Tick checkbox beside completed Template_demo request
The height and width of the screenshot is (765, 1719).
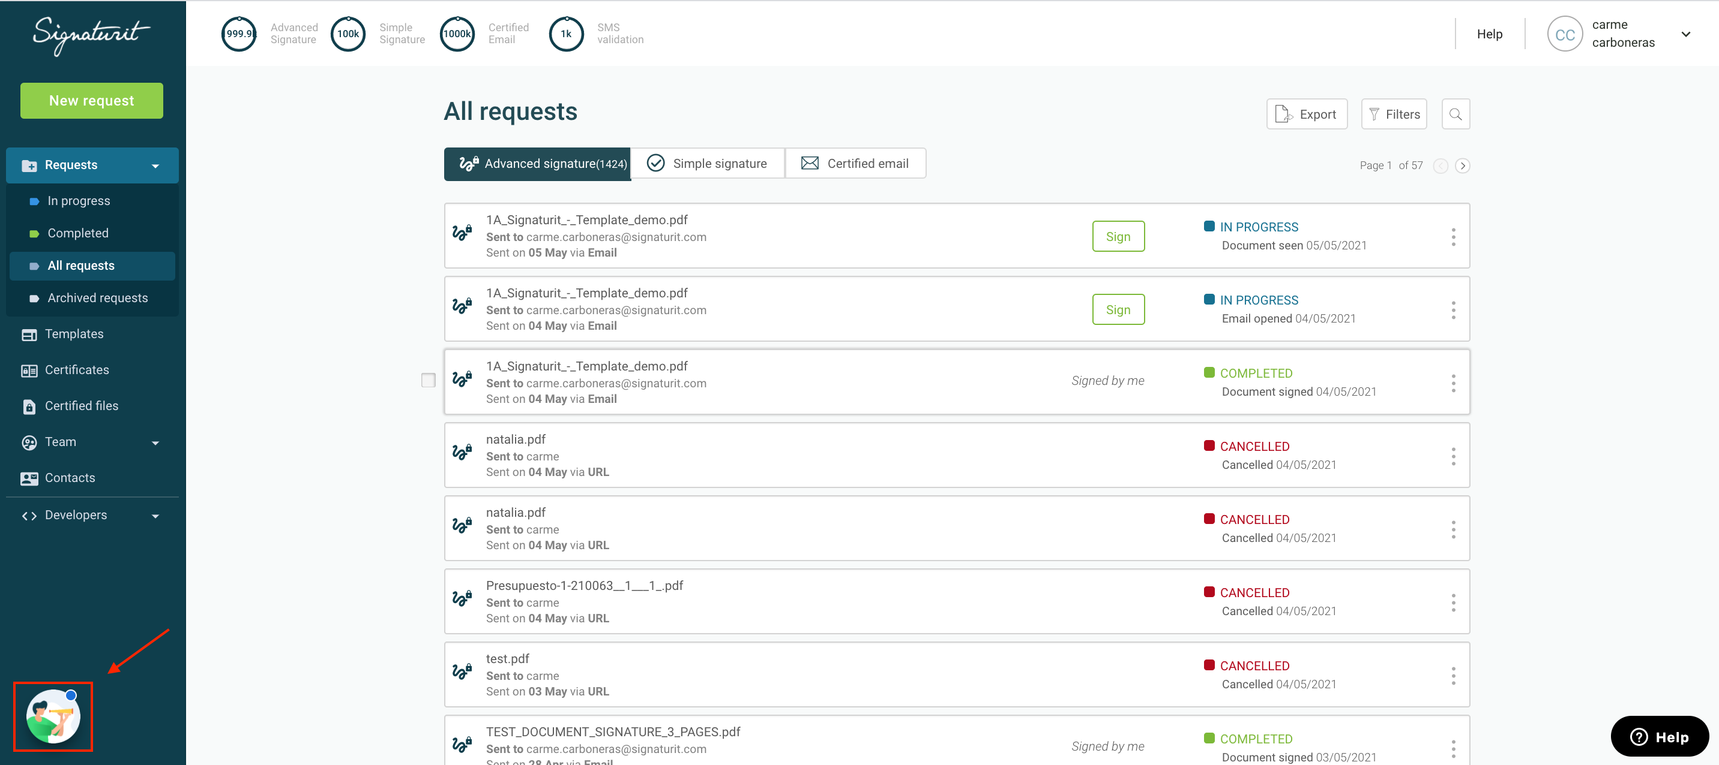(429, 381)
